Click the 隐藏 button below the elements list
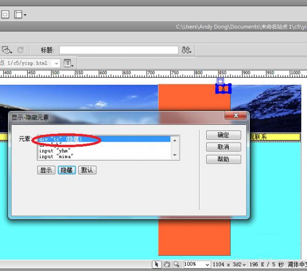This screenshot has width=307, height=271. pyautogui.click(x=67, y=170)
